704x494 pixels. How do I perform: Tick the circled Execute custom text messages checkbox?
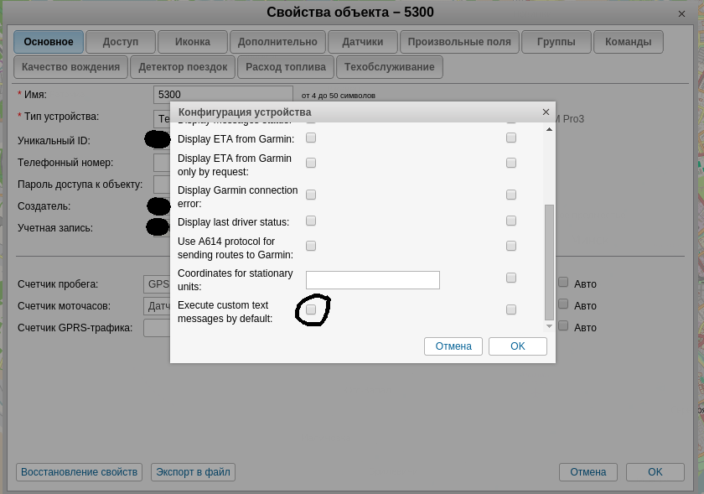coord(311,310)
